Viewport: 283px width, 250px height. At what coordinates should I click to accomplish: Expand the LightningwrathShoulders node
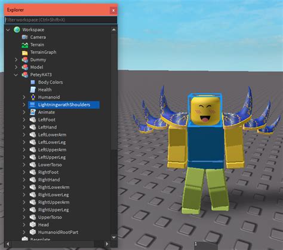click(x=24, y=105)
